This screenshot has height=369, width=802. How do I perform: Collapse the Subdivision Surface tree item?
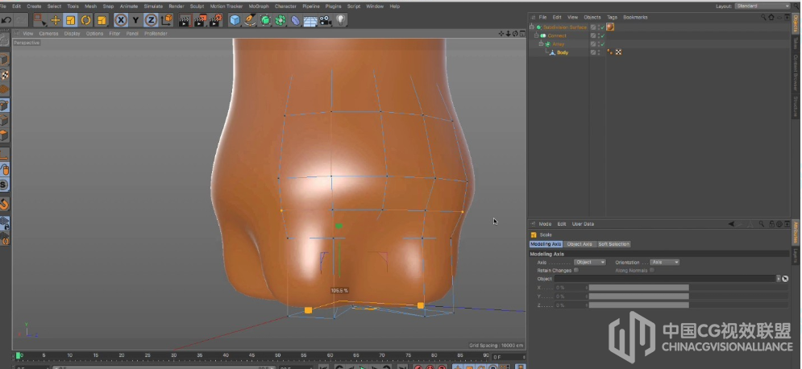[x=532, y=27]
